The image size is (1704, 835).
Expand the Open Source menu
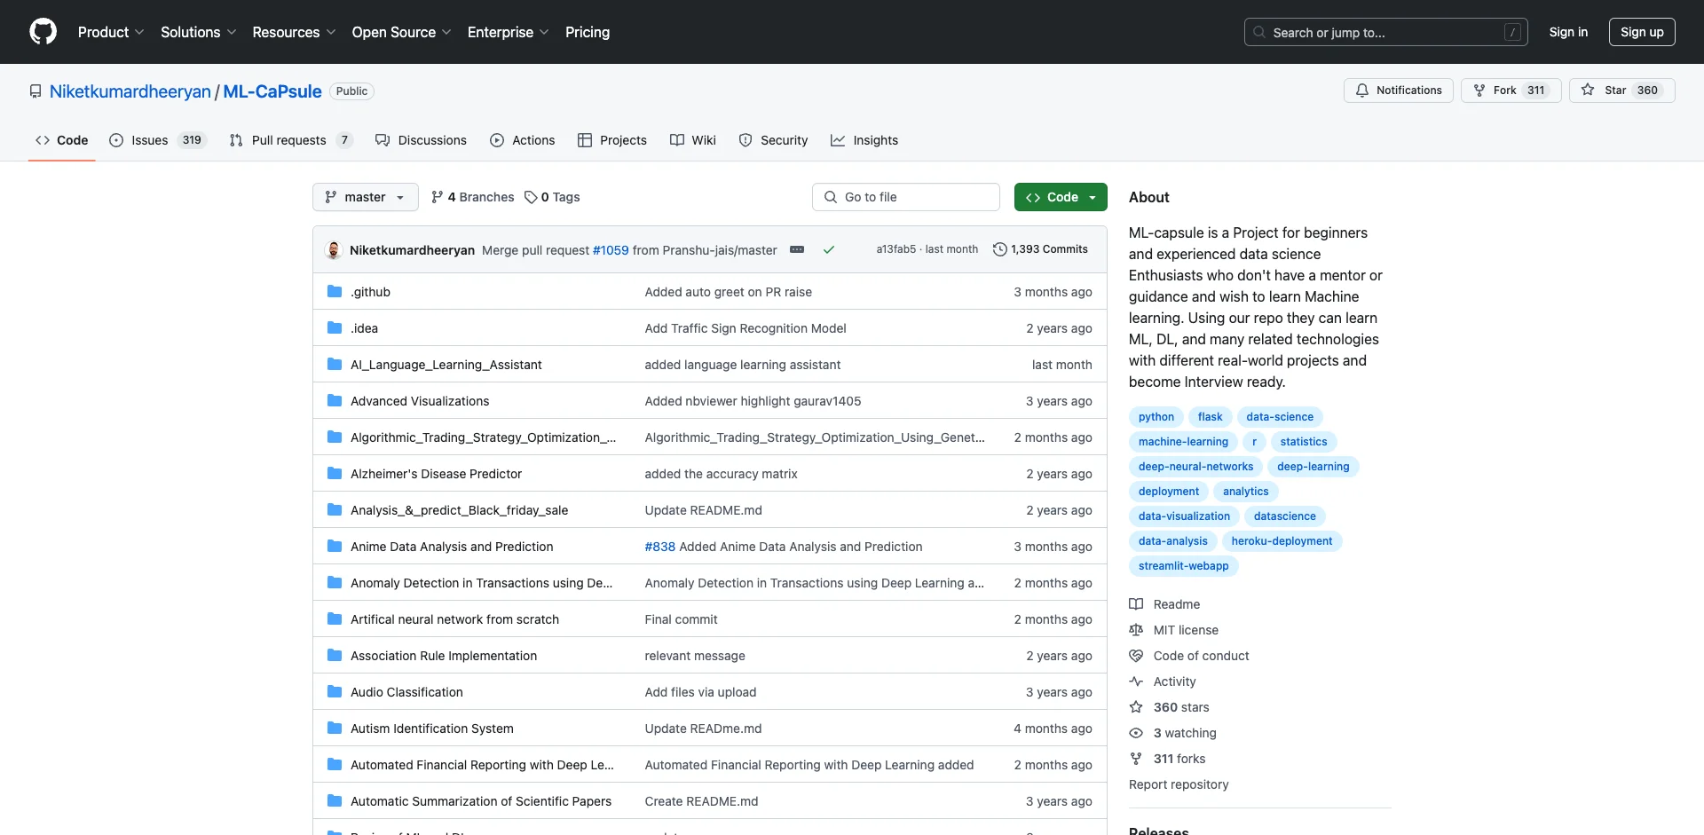[402, 32]
